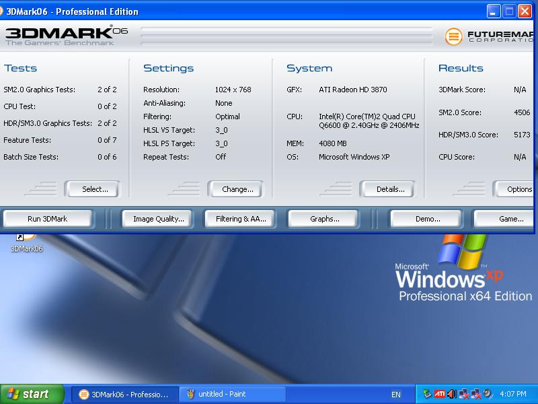Launch the Demo... button
538x404 pixels.
tap(427, 219)
